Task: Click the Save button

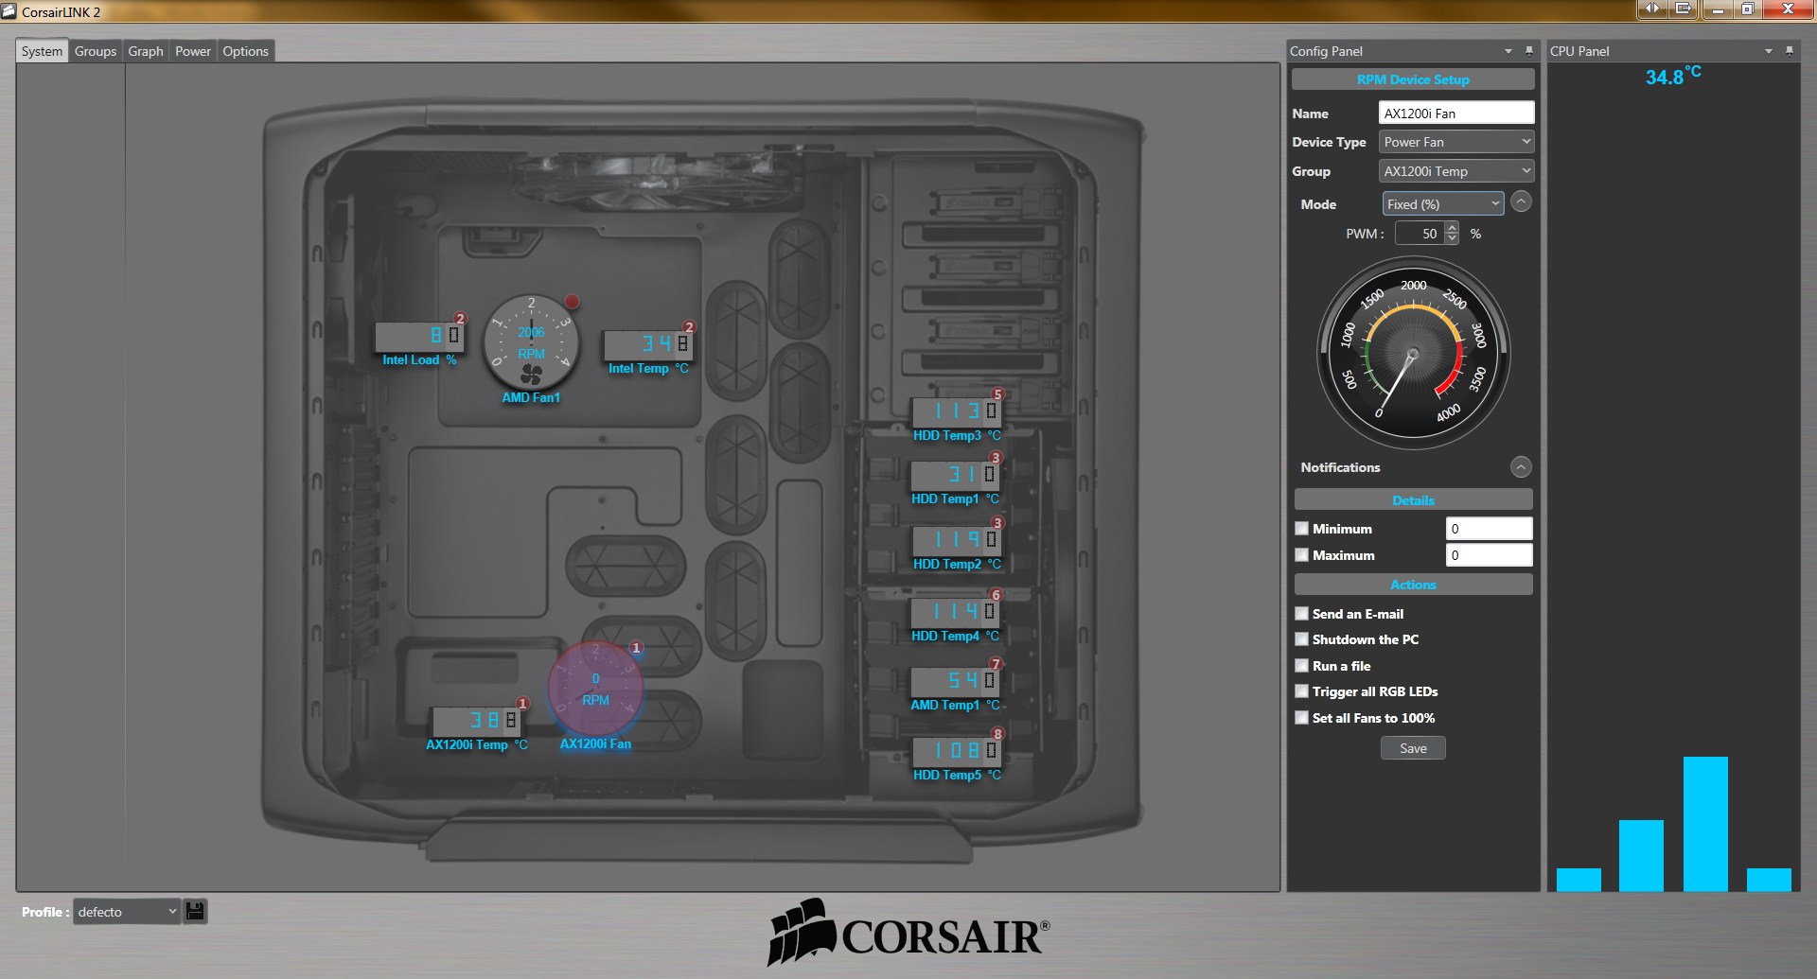Action: (1413, 748)
